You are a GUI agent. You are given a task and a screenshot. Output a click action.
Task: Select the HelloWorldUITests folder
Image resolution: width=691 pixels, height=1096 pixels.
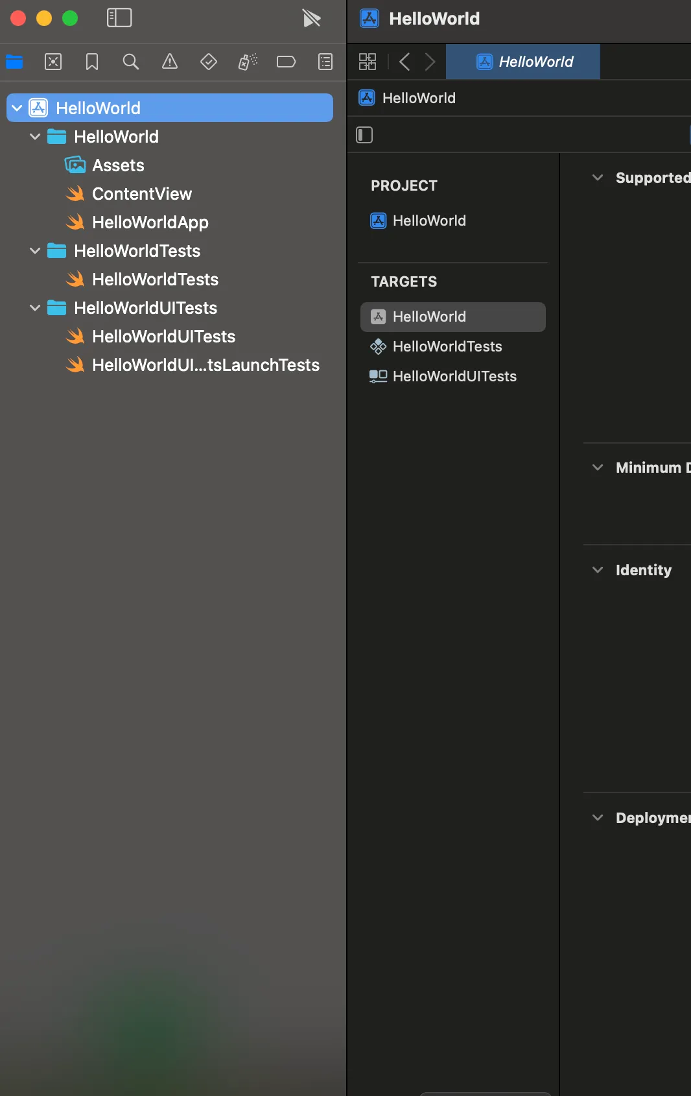pos(145,308)
